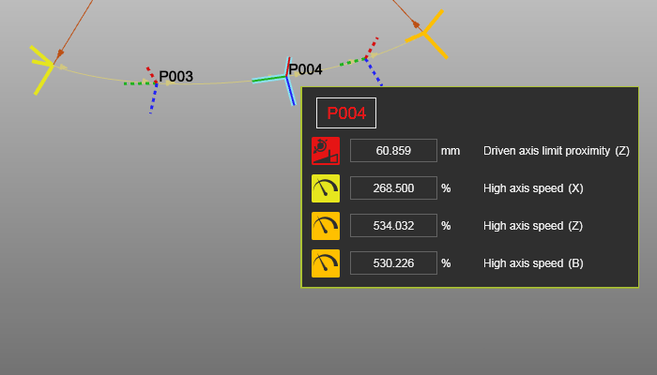This screenshot has width=657, height=375.
Task: Select the orange coordinate frame at upper right
Action: tap(426, 35)
